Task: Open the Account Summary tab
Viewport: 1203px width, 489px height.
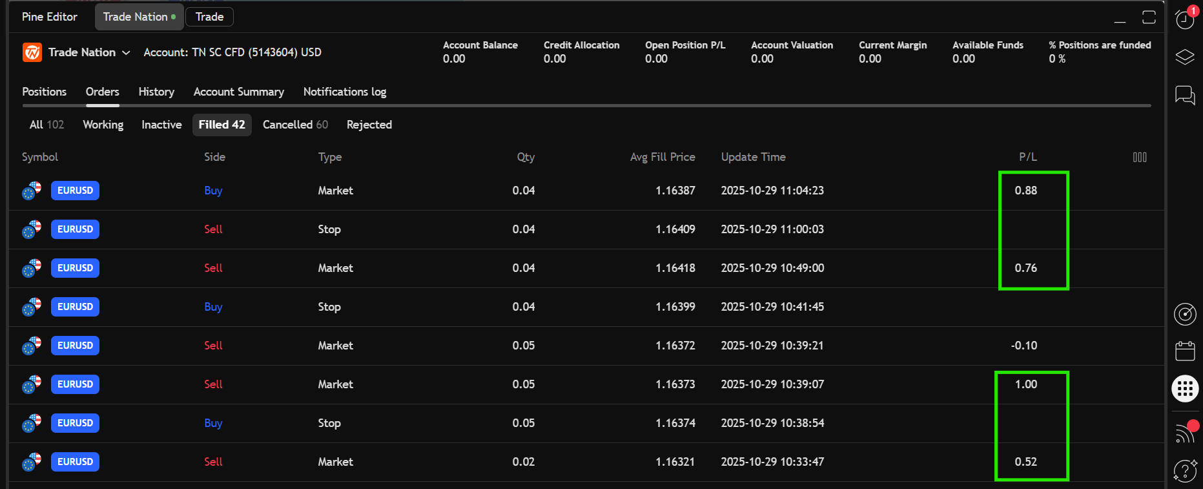Action: [x=238, y=92]
